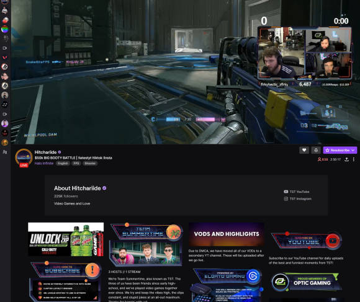Select the Shooter tag
The width and height of the screenshot is (360, 302).
click(x=90, y=163)
